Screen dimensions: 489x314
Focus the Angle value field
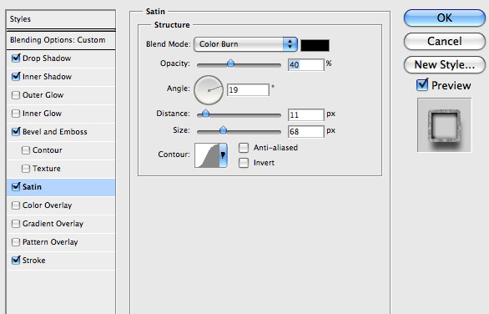[248, 90]
